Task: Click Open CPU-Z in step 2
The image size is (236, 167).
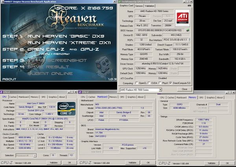Action: point(46,49)
